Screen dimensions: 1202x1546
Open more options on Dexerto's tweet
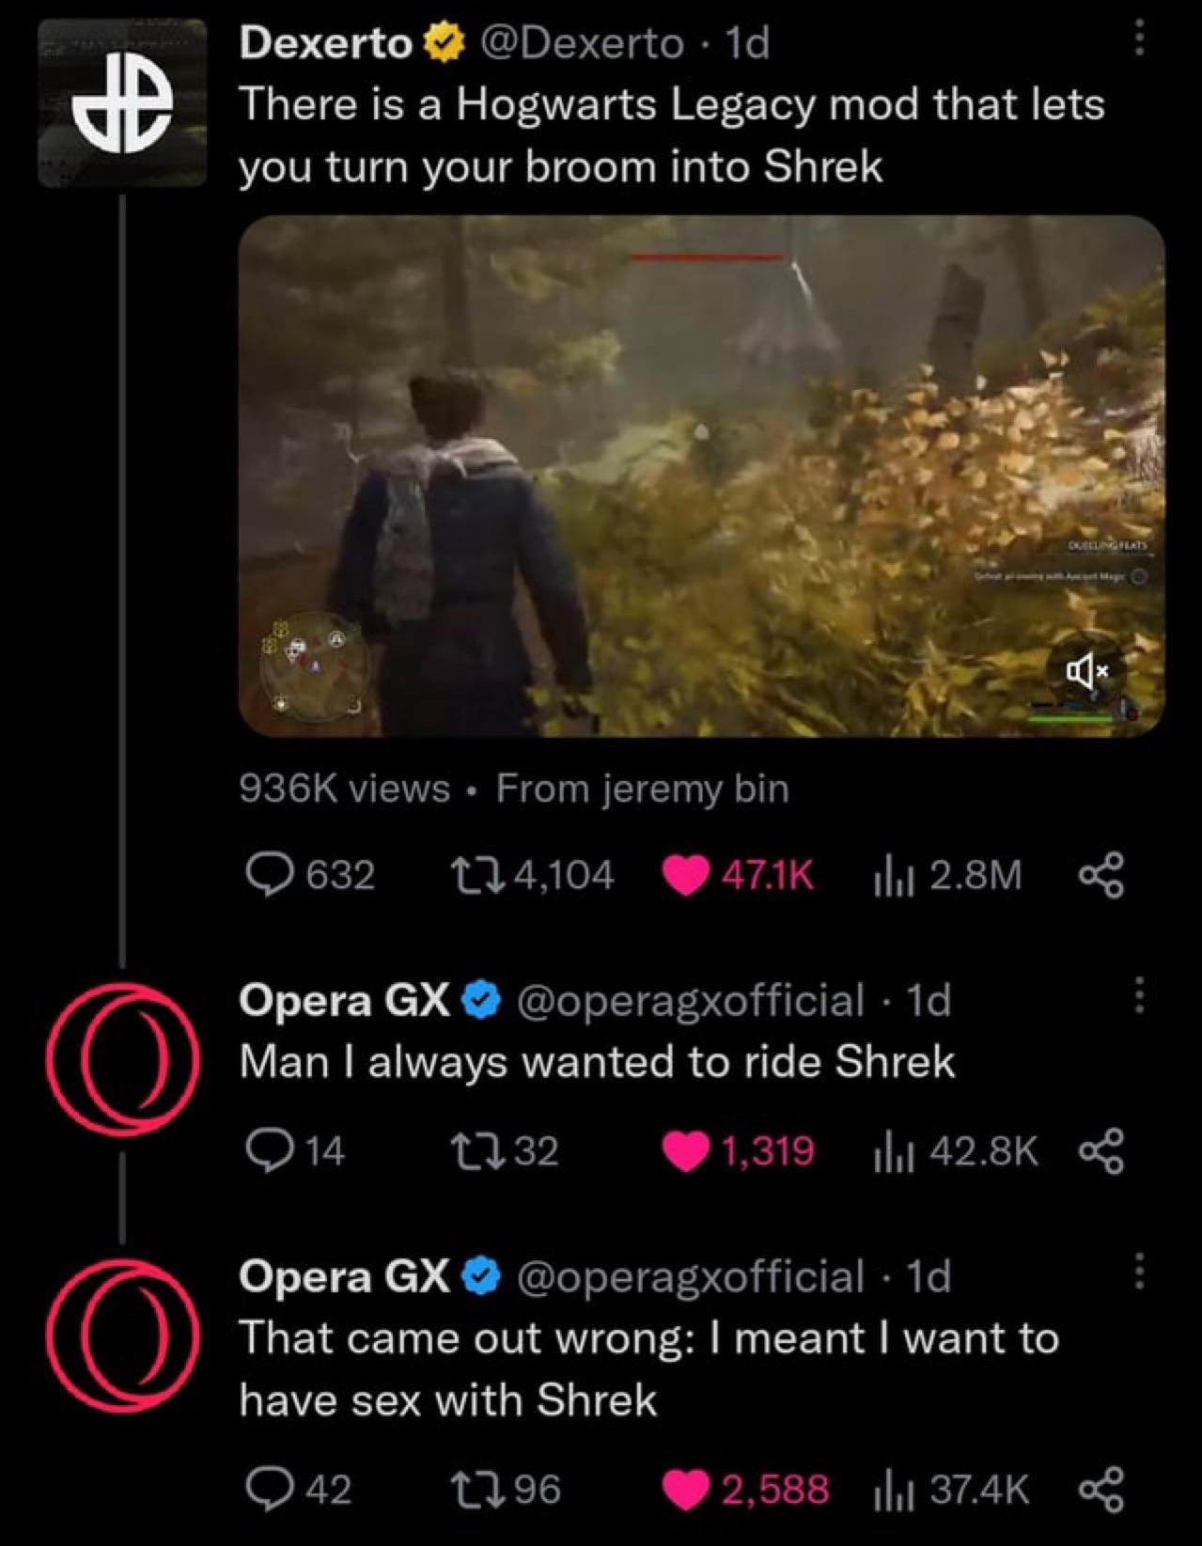[1137, 39]
